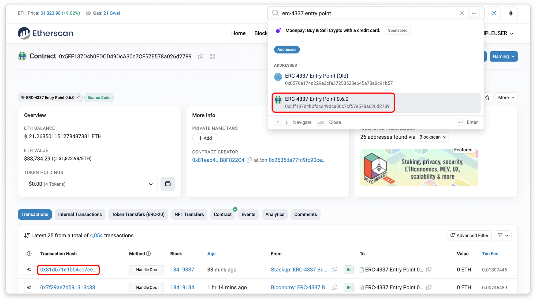Click the Source Code badge
This screenshot has height=301, width=536.
pos(99,98)
